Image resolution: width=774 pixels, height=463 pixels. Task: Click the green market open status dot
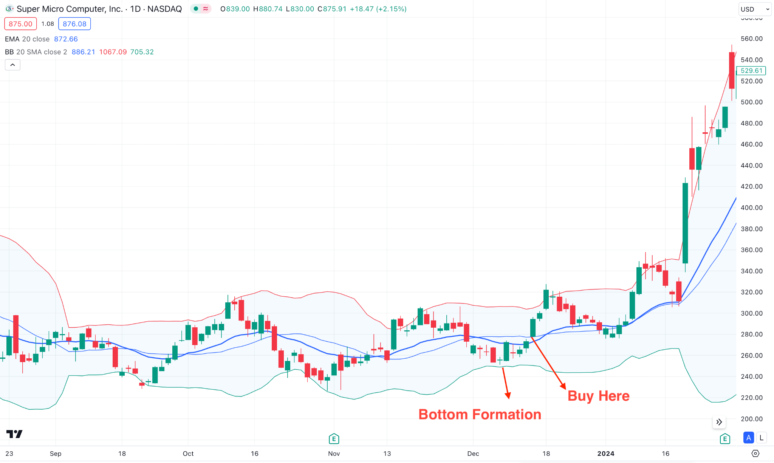pyautogui.click(x=196, y=9)
